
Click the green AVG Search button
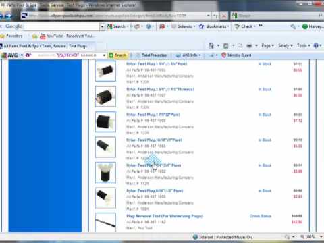pos(117,55)
